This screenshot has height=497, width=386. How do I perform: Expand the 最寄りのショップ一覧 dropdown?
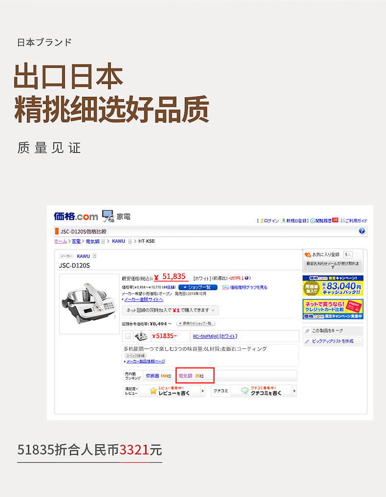pos(195,324)
